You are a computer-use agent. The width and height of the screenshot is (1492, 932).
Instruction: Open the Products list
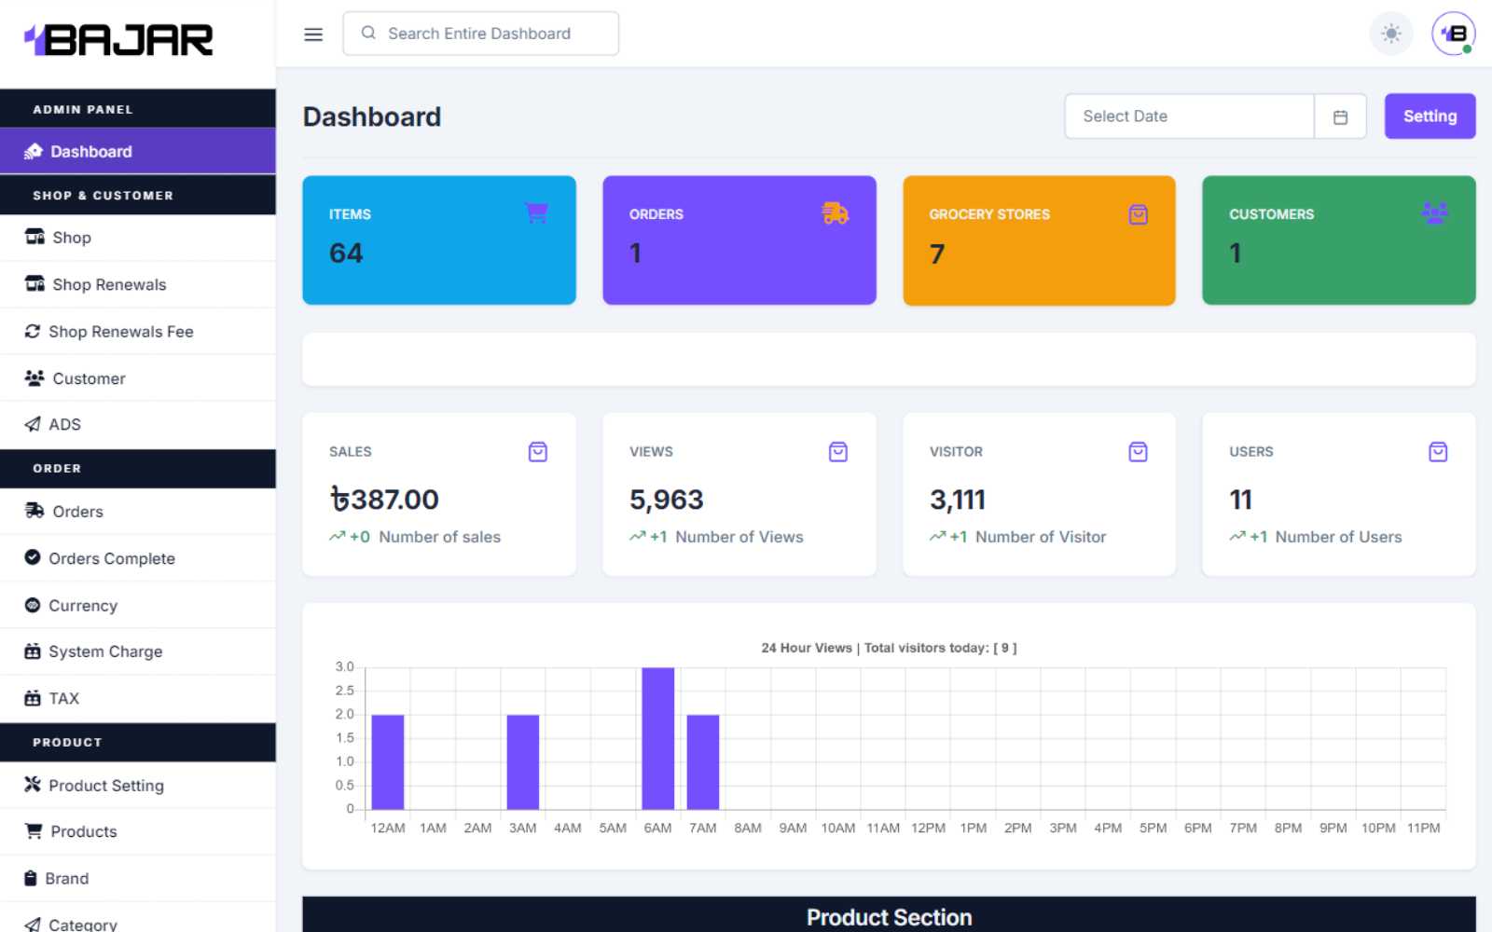click(x=138, y=831)
